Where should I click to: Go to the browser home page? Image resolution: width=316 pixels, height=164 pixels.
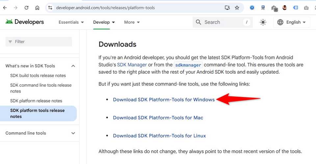point(37,8)
